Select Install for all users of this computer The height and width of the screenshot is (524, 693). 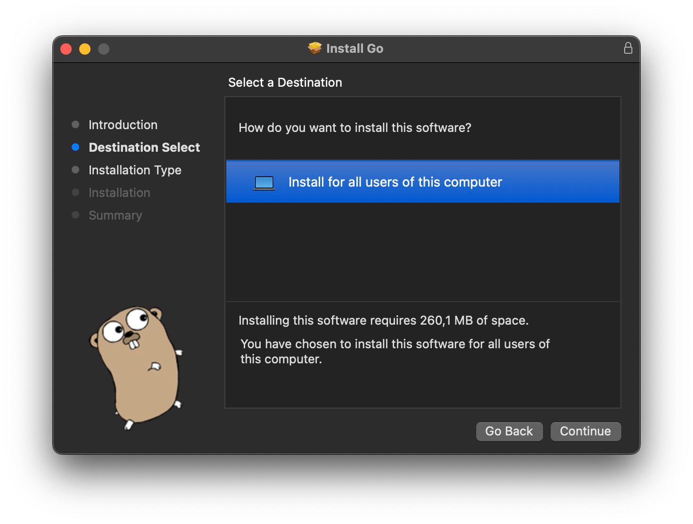pos(423,181)
